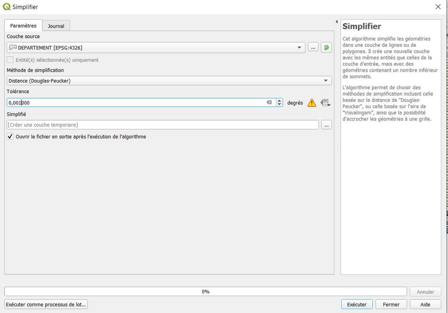Collapse the help panel arrow
Screen dimensions: 448x313
tap(336, 21)
